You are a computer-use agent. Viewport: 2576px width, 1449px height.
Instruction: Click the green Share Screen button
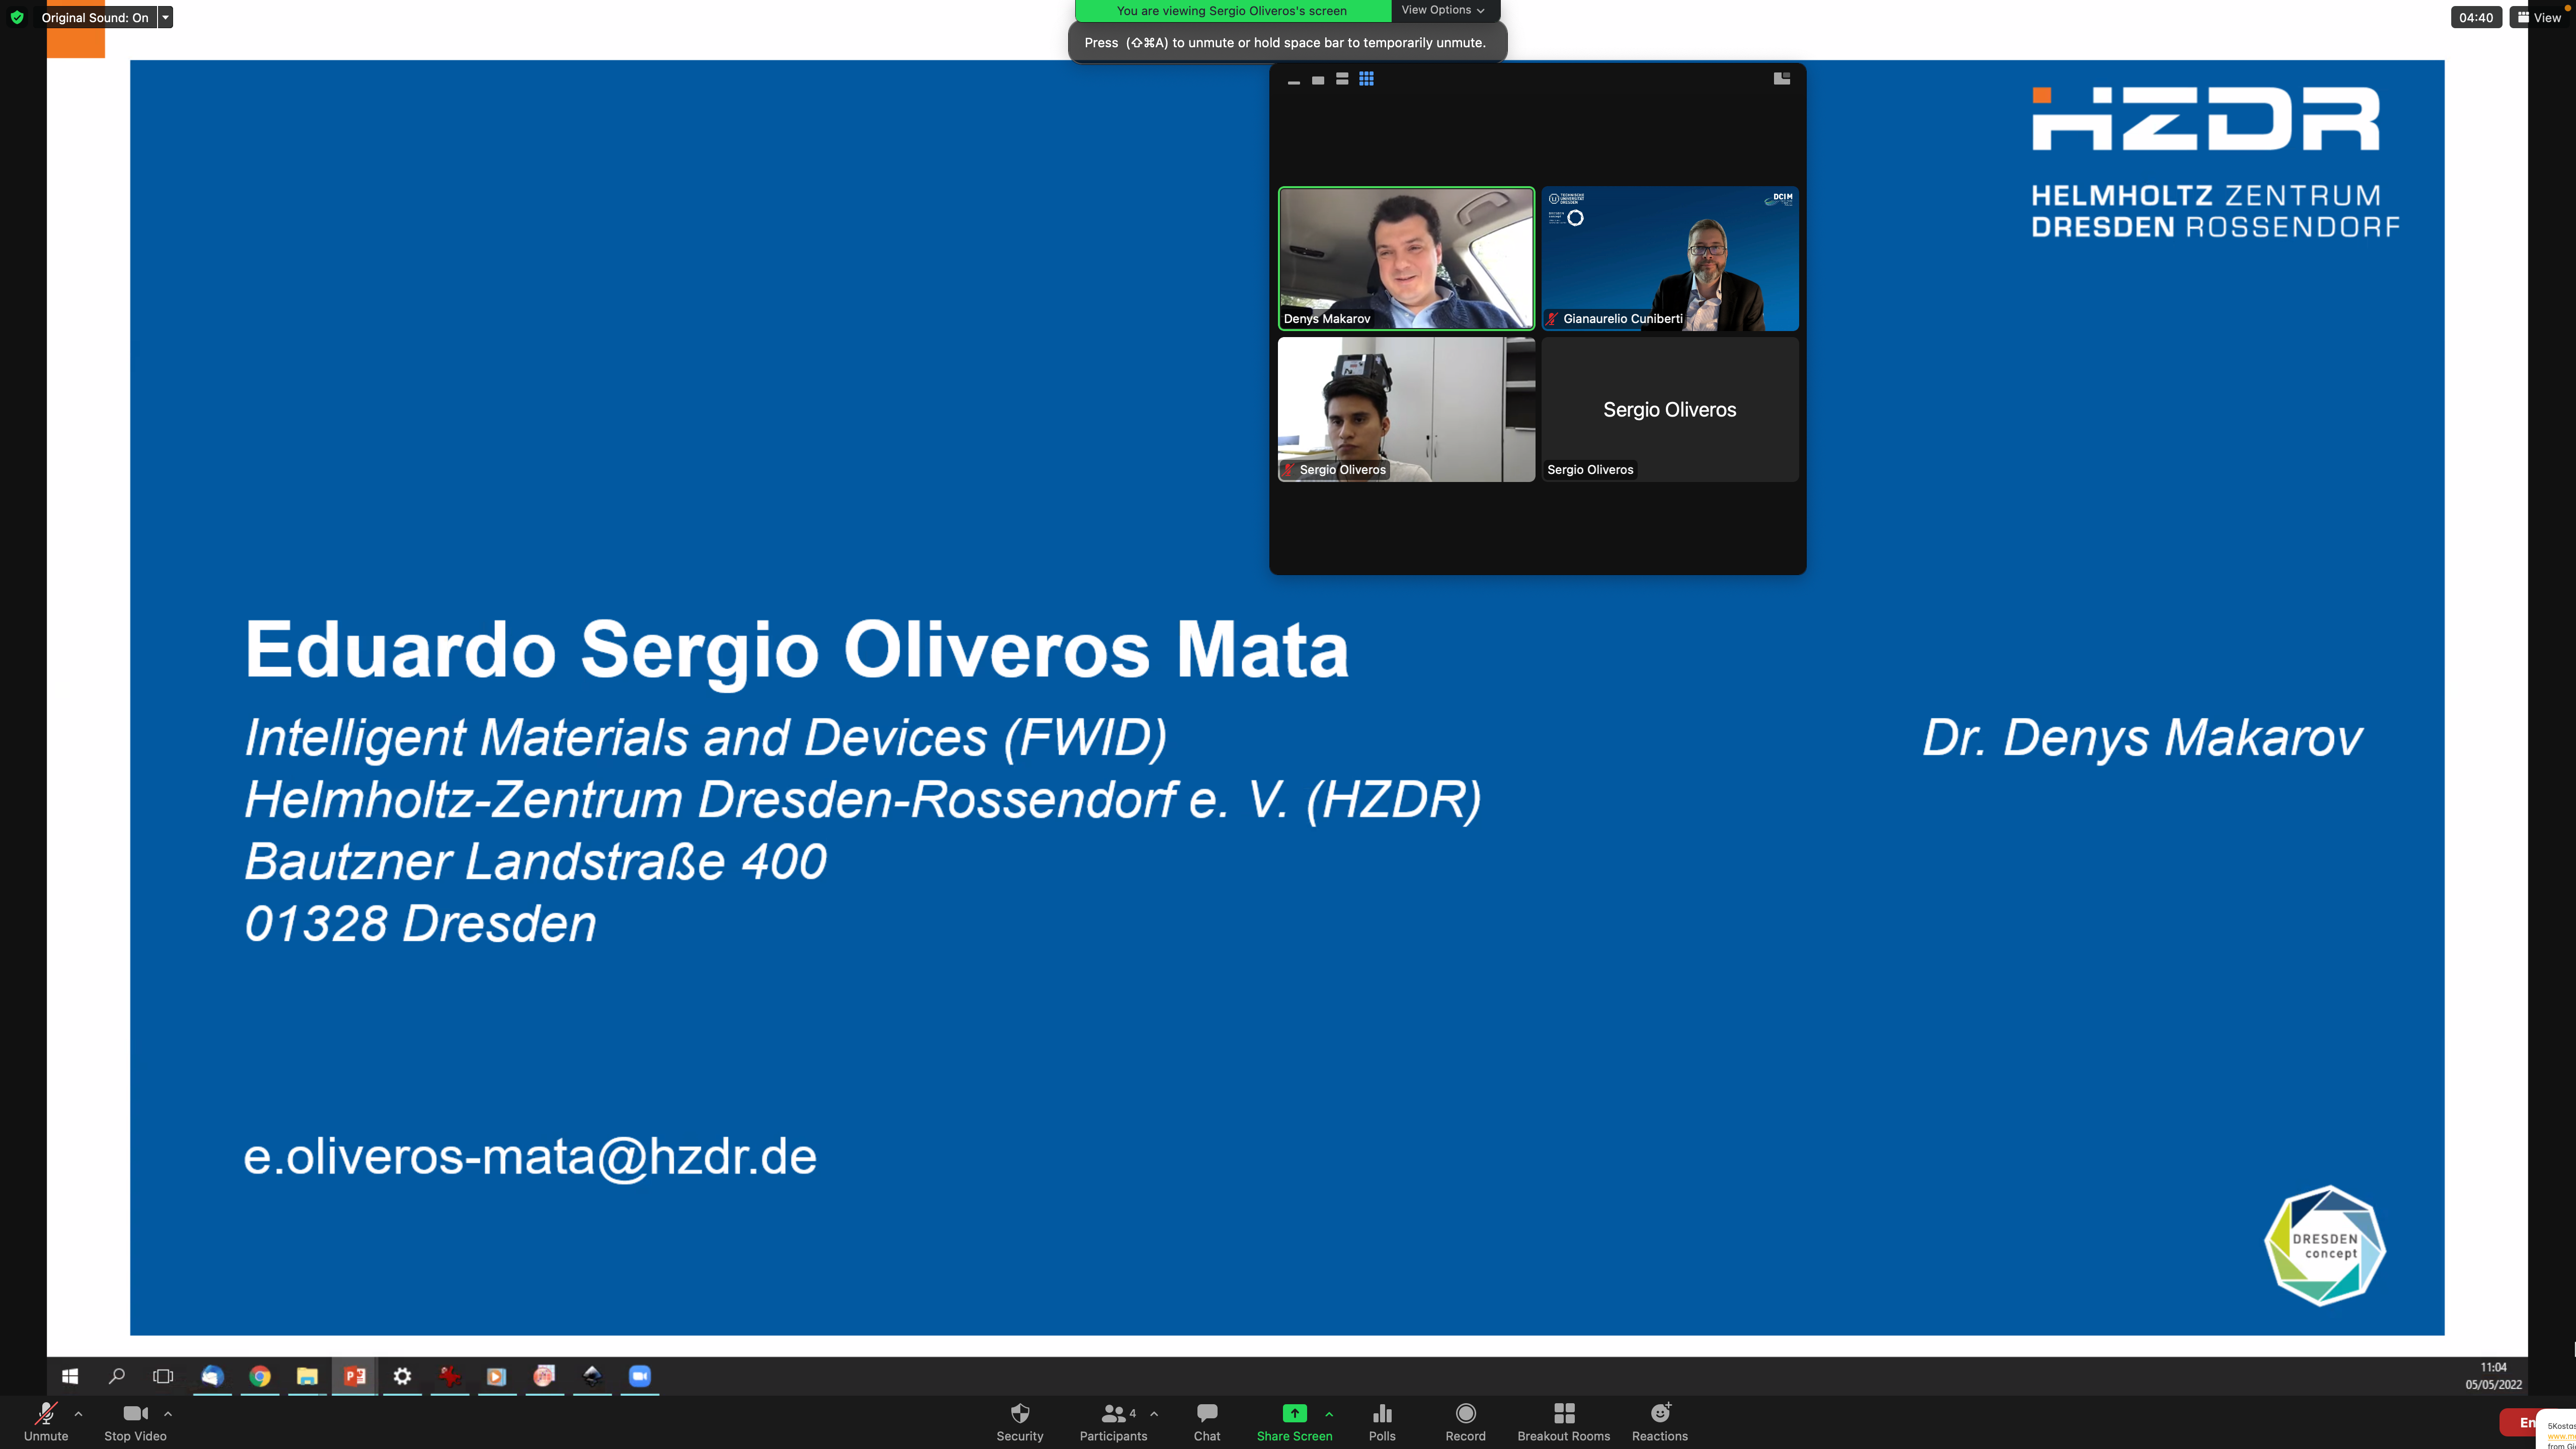tap(1294, 1422)
